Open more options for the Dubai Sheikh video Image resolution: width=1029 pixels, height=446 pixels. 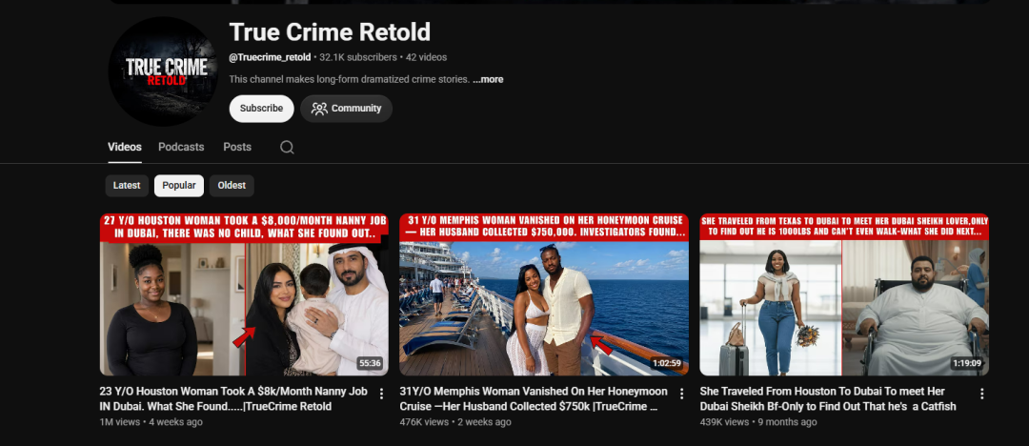[981, 394]
